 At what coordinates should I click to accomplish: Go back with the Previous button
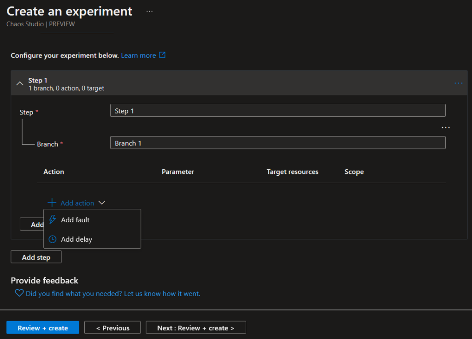tap(112, 327)
